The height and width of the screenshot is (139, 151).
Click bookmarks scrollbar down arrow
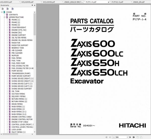pos(35,132)
